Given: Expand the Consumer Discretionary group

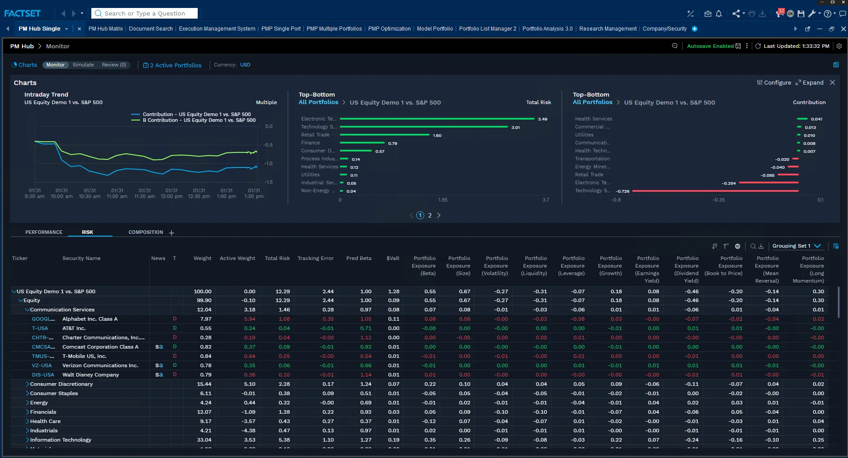Looking at the screenshot, I should [x=27, y=384].
